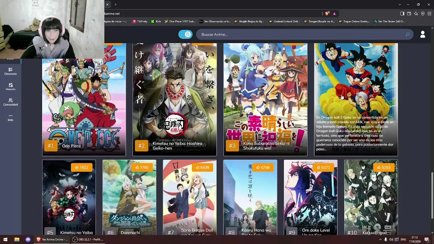Click the #3 rank badge
434x244 pixels.
232,146
